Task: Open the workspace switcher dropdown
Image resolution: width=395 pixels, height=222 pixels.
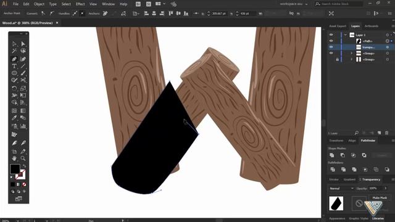Action: click(294, 4)
